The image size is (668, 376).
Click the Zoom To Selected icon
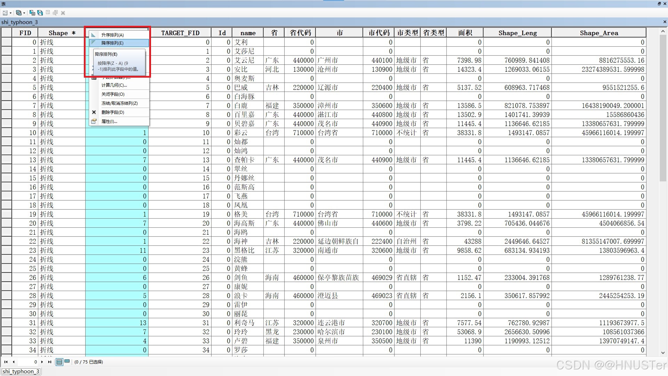(55, 13)
